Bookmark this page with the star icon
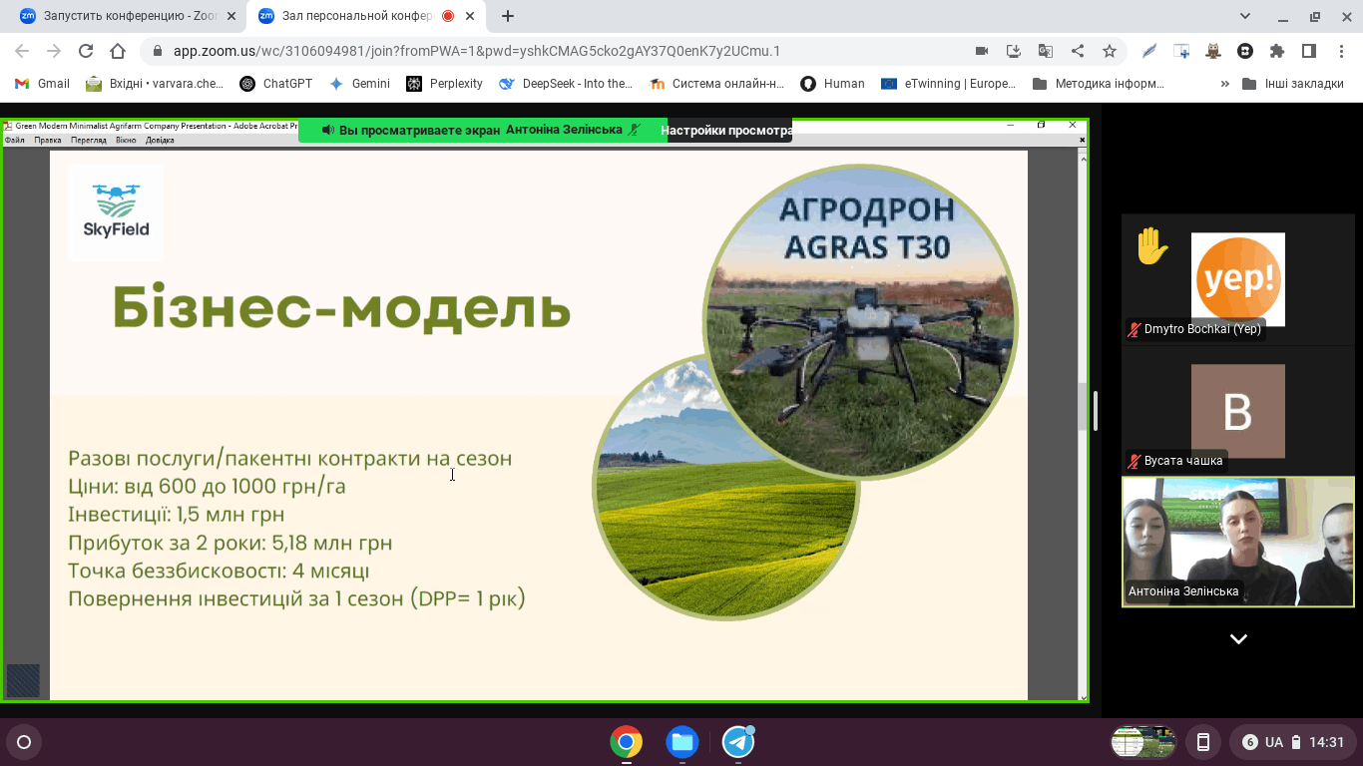1363x766 pixels. [x=1110, y=51]
